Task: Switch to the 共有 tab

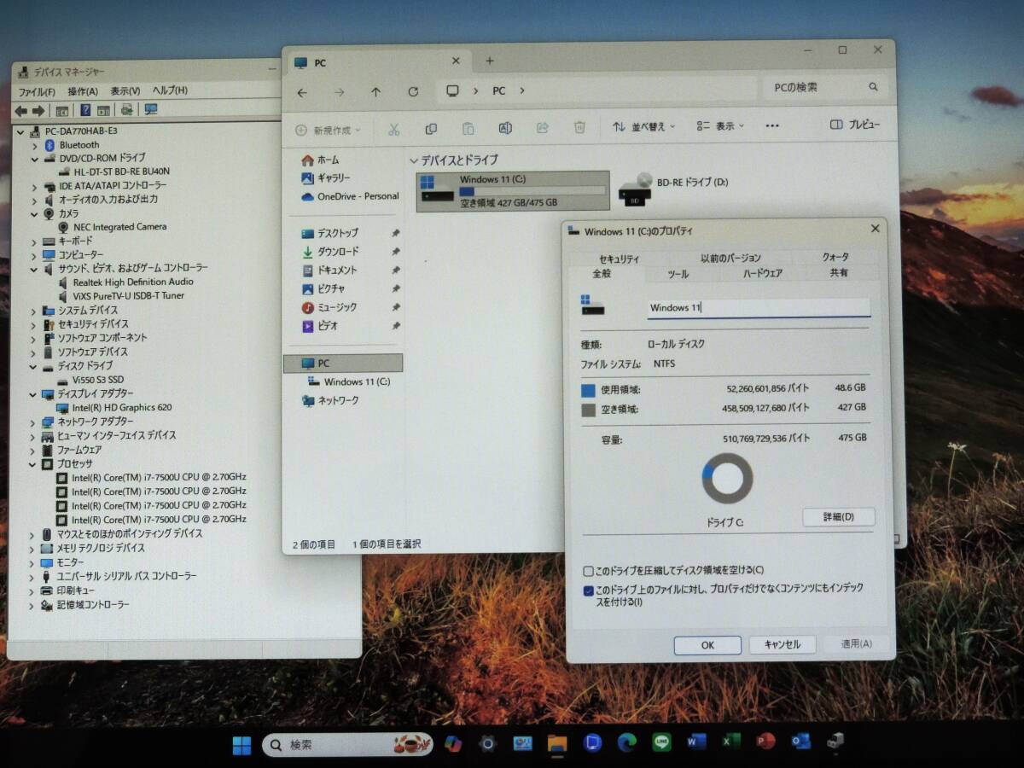Action: [x=839, y=272]
